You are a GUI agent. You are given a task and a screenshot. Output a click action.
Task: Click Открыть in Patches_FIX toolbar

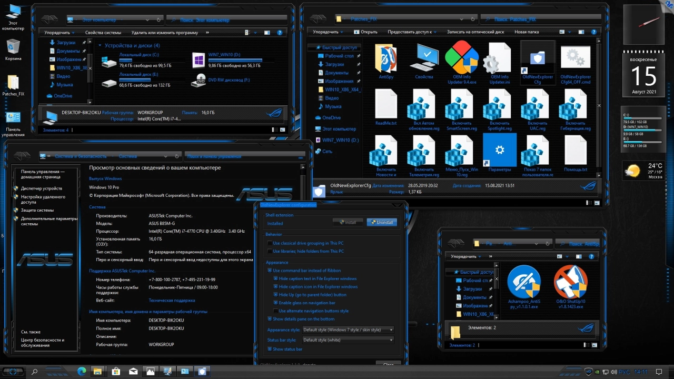(365, 32)
